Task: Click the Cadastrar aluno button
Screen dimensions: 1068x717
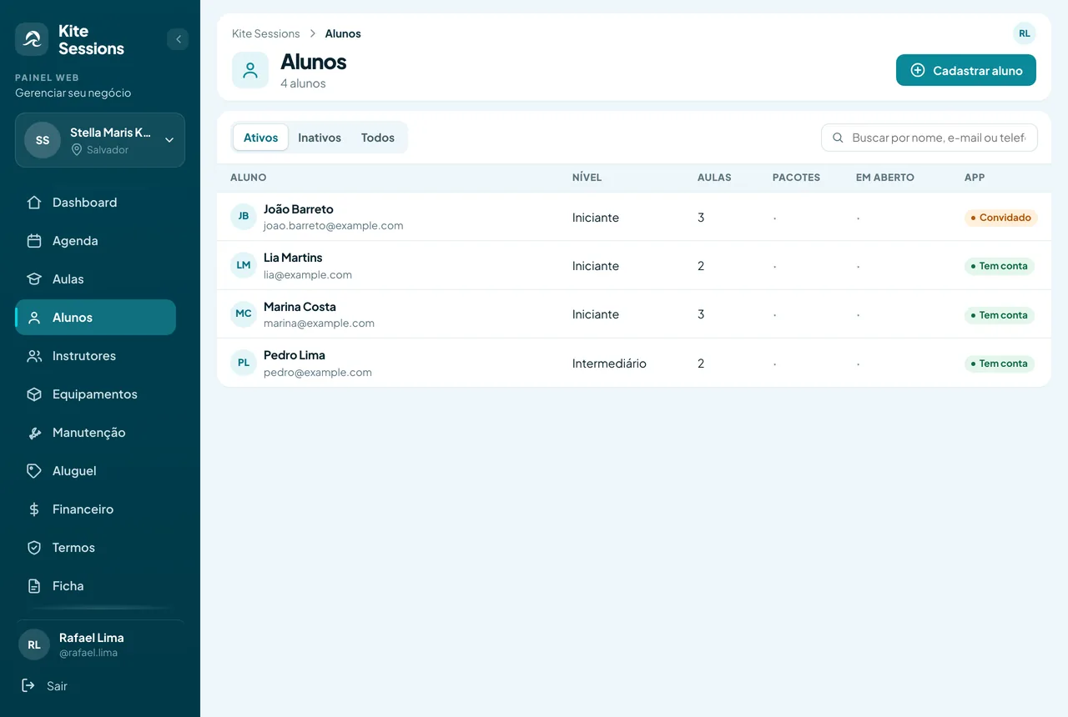Action: coord(966,70)
